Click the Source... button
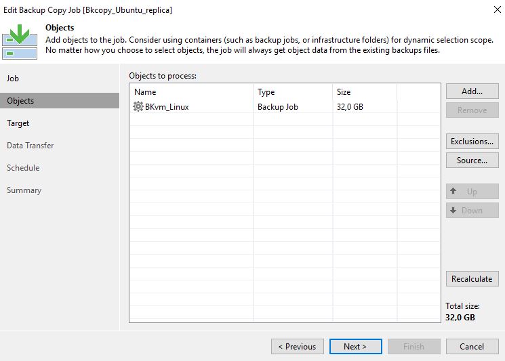 point(472,161)
